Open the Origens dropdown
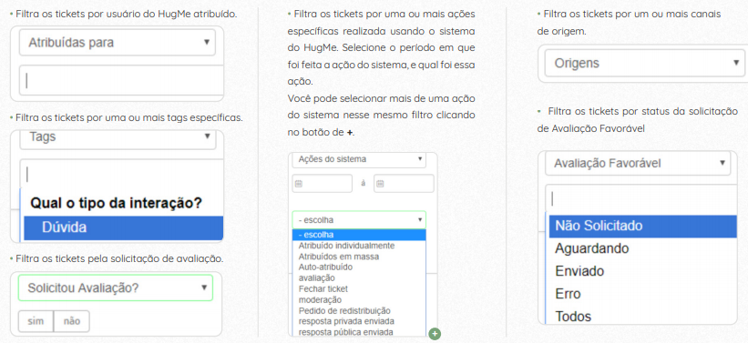Image resolution: width=748 pixels, height=343 pixels. [x=645, y=64]
